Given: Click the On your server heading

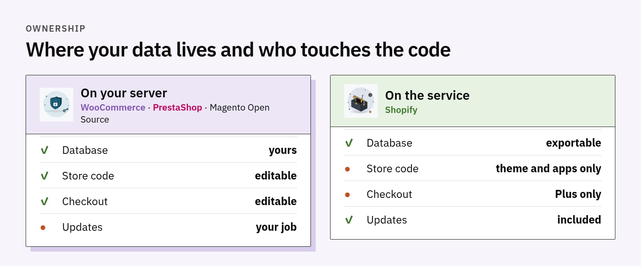Looking at the screenshot, I should pyautogui.click(x=124, y=93).
